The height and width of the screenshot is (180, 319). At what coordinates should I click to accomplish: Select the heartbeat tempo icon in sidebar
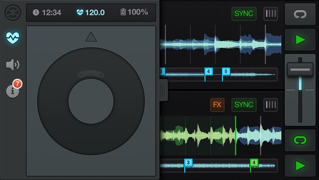pos(12,38)
